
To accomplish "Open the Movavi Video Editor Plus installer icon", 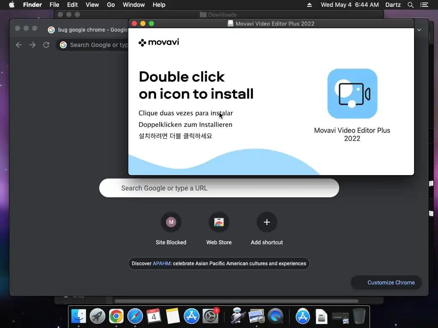I will click(x=352, y=94).
